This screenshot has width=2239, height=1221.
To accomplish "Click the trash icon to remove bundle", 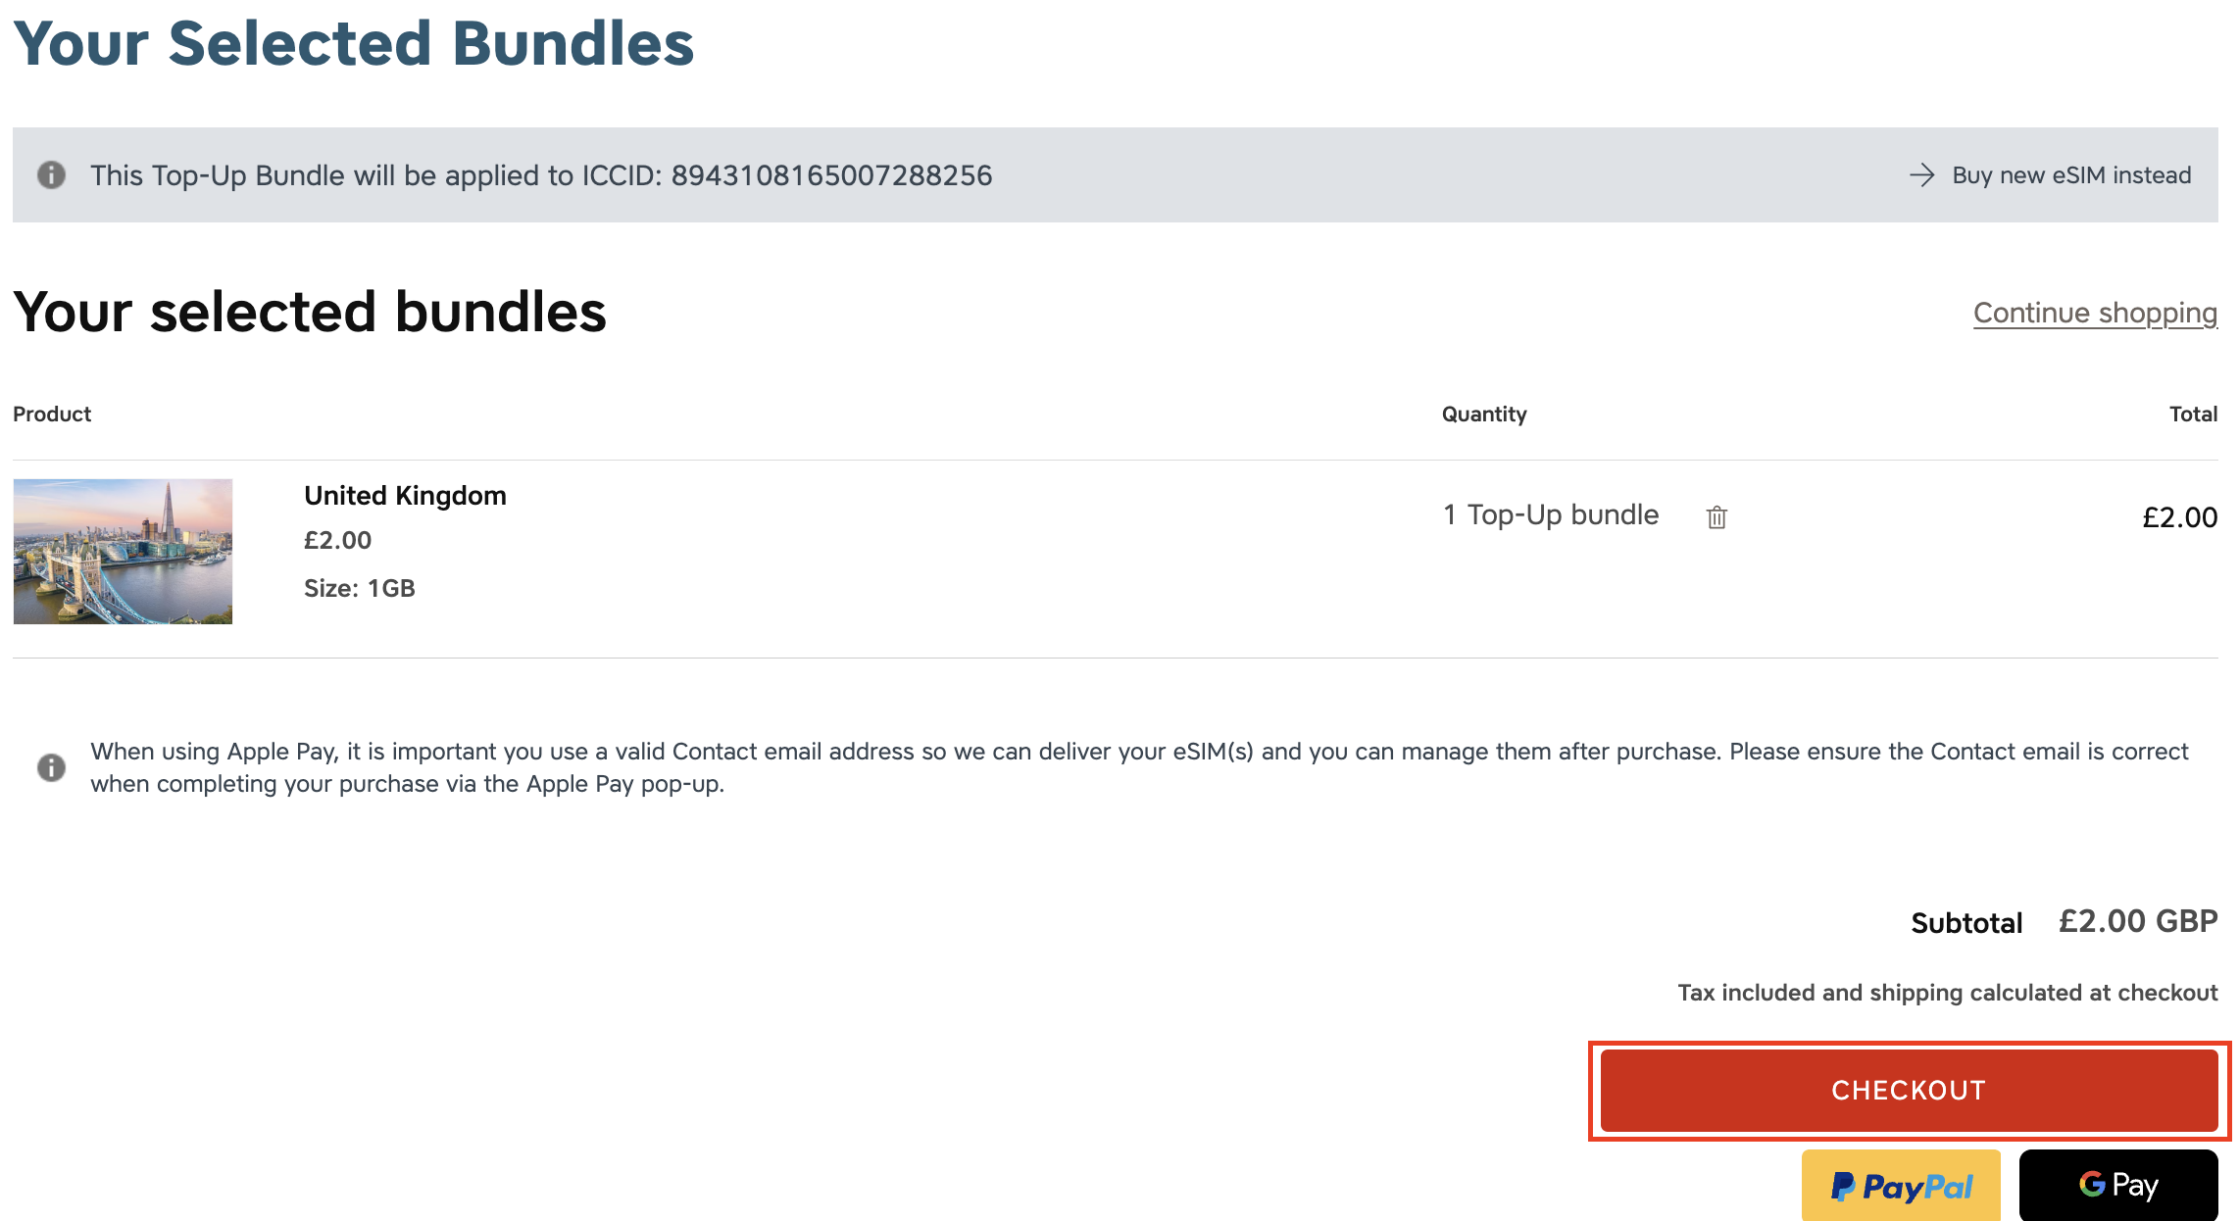I will point(1717,516).
